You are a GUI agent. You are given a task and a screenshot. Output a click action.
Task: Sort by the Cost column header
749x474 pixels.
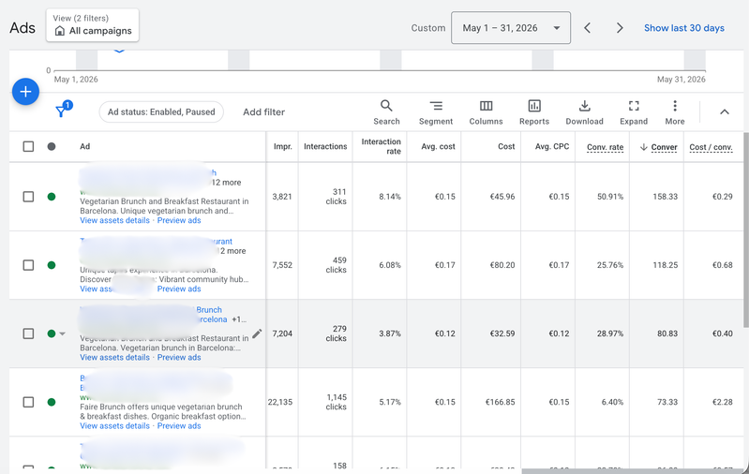point(506,146)
